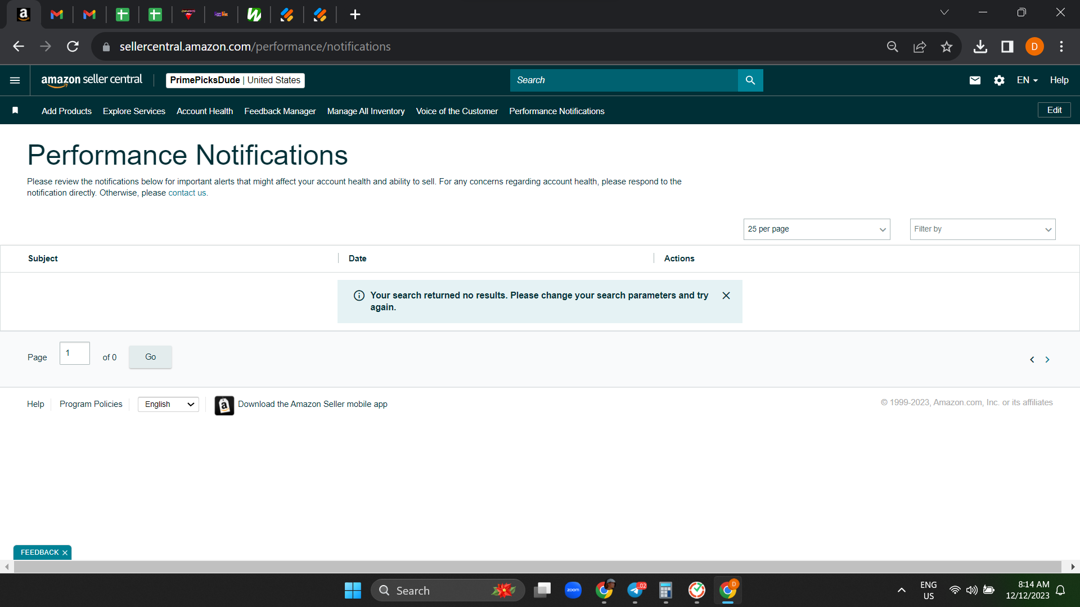Click the Feedback button

pyautogui.click(x=39, y=552)
